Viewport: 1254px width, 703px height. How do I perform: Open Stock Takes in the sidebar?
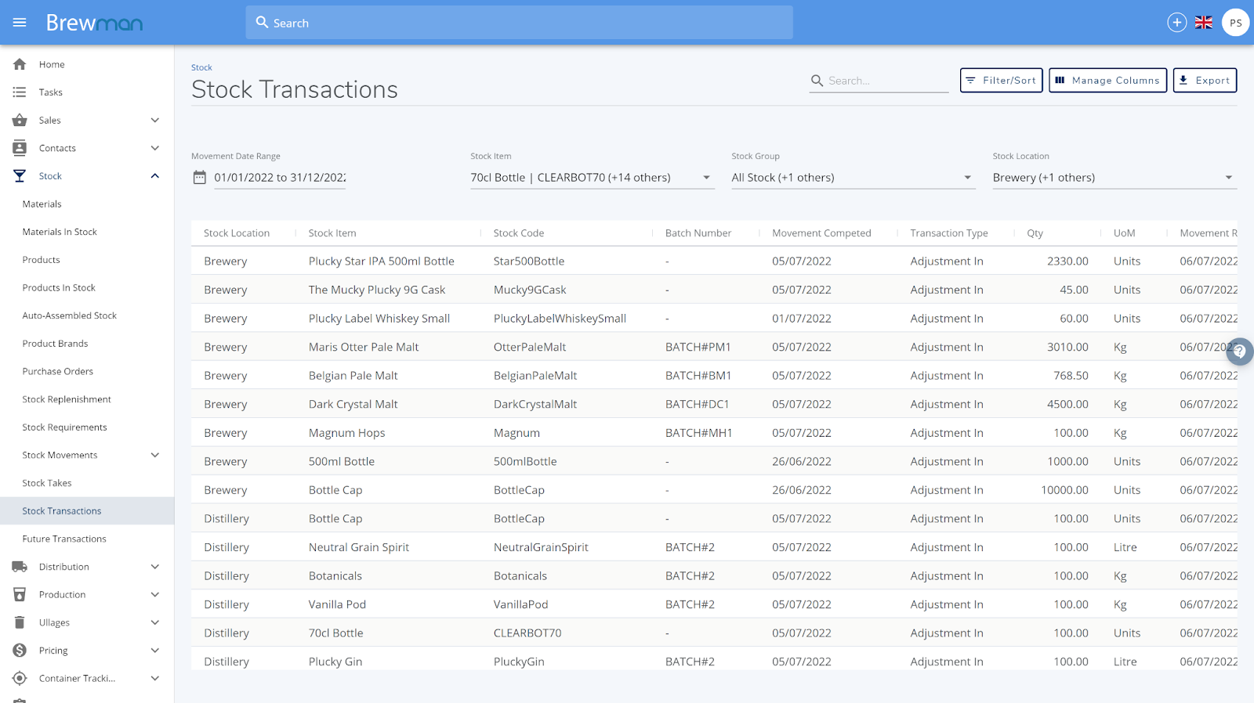(47, 483)
